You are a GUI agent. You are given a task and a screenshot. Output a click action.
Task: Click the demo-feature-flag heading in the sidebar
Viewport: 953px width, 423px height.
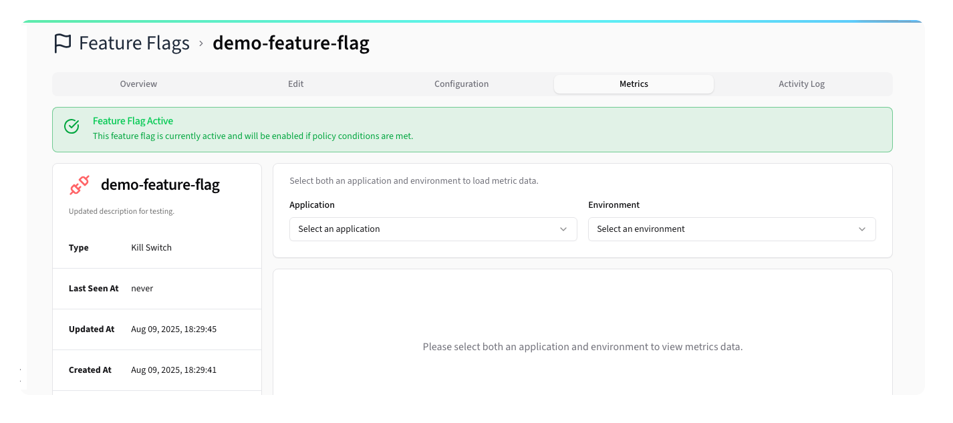160,184
